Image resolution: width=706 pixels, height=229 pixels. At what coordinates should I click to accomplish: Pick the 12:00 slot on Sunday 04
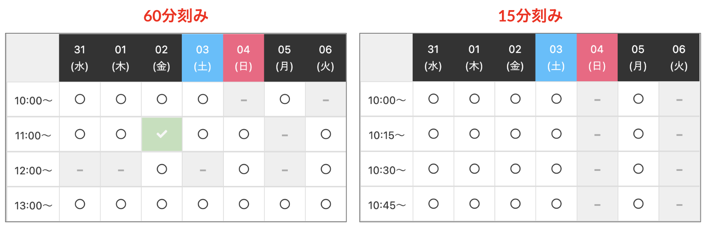click(x=244, y=169)
